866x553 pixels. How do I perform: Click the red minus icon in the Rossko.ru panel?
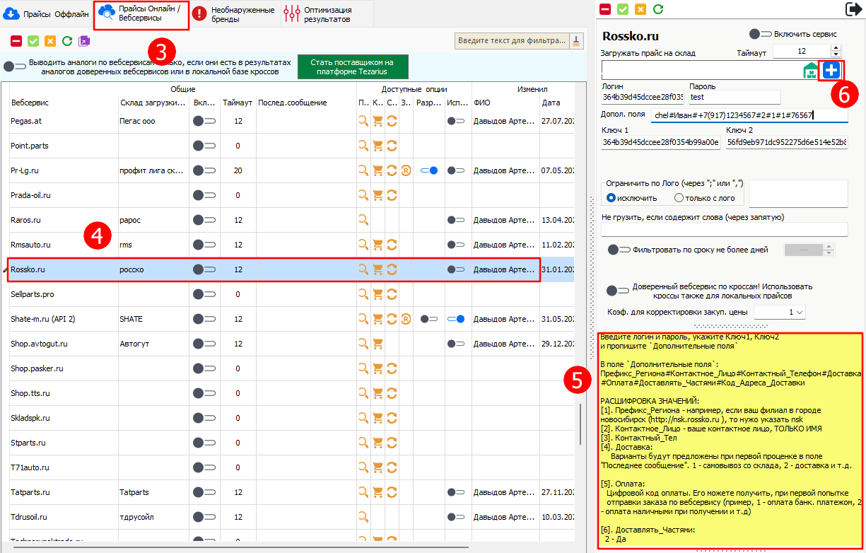pyautogui.click(x=605, y=9)
